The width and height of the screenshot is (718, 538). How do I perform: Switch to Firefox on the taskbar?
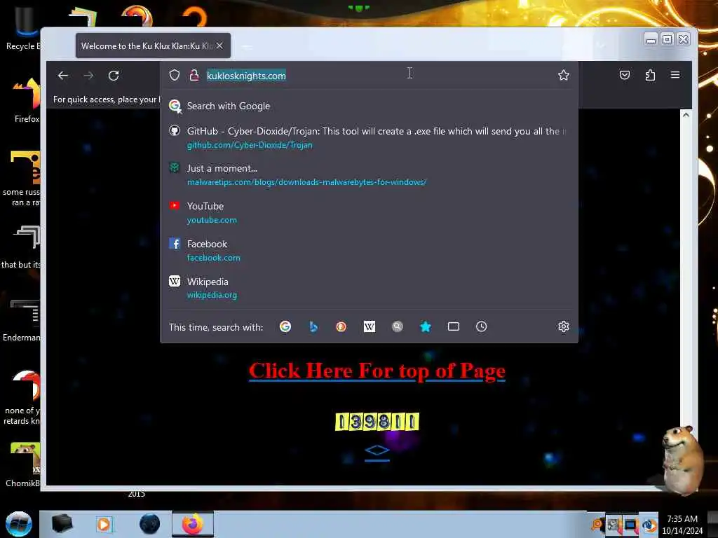[x=193, y=524]
